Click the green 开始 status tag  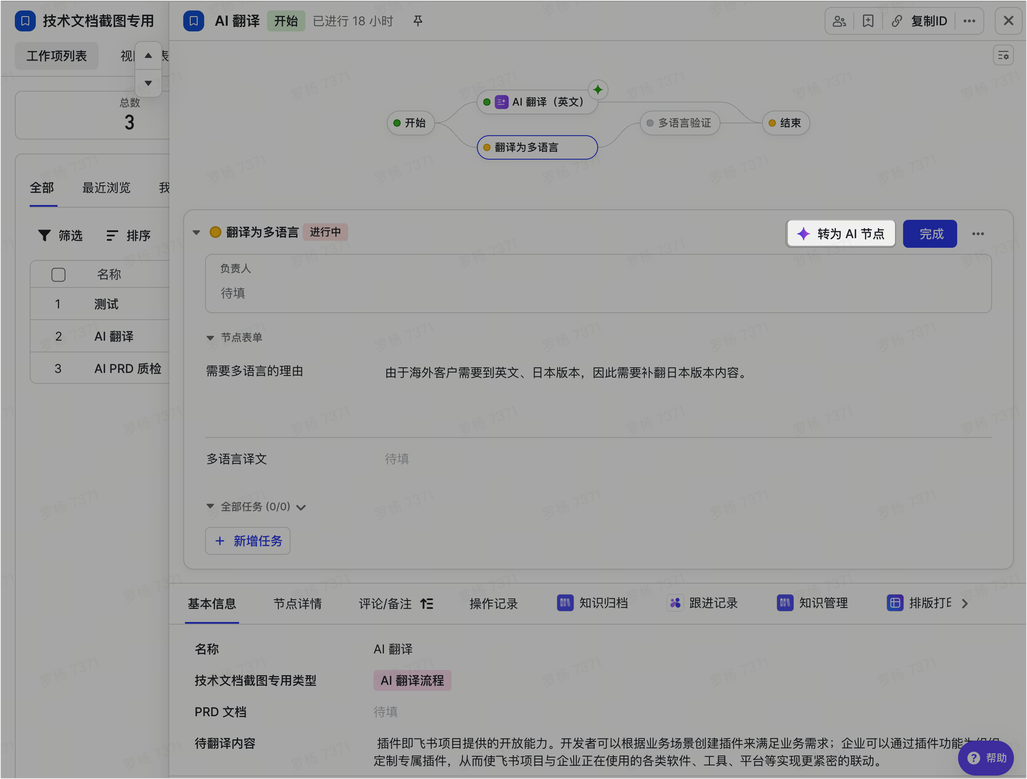286,21
